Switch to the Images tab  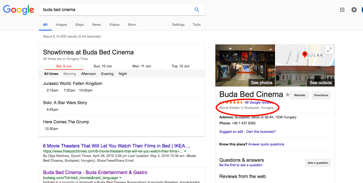(x=61, y=24)
